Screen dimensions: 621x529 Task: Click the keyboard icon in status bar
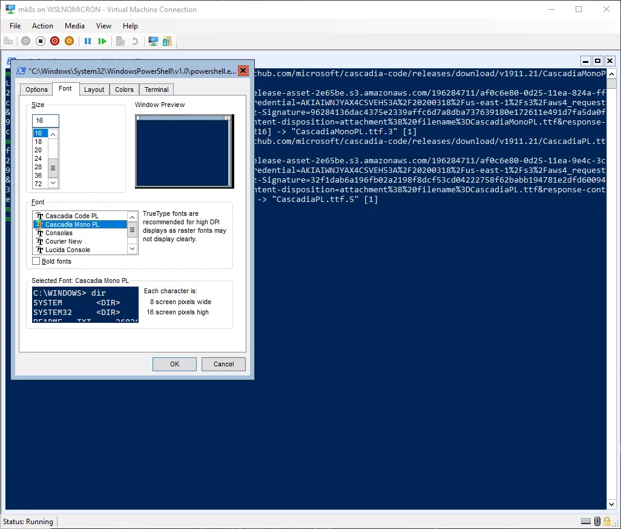click(586, 521)
